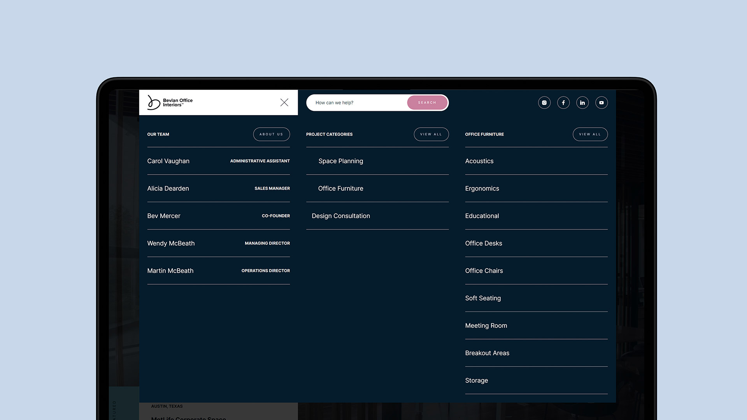
Task: Open the Design Consultation category
Action: (x=340, y=216)
